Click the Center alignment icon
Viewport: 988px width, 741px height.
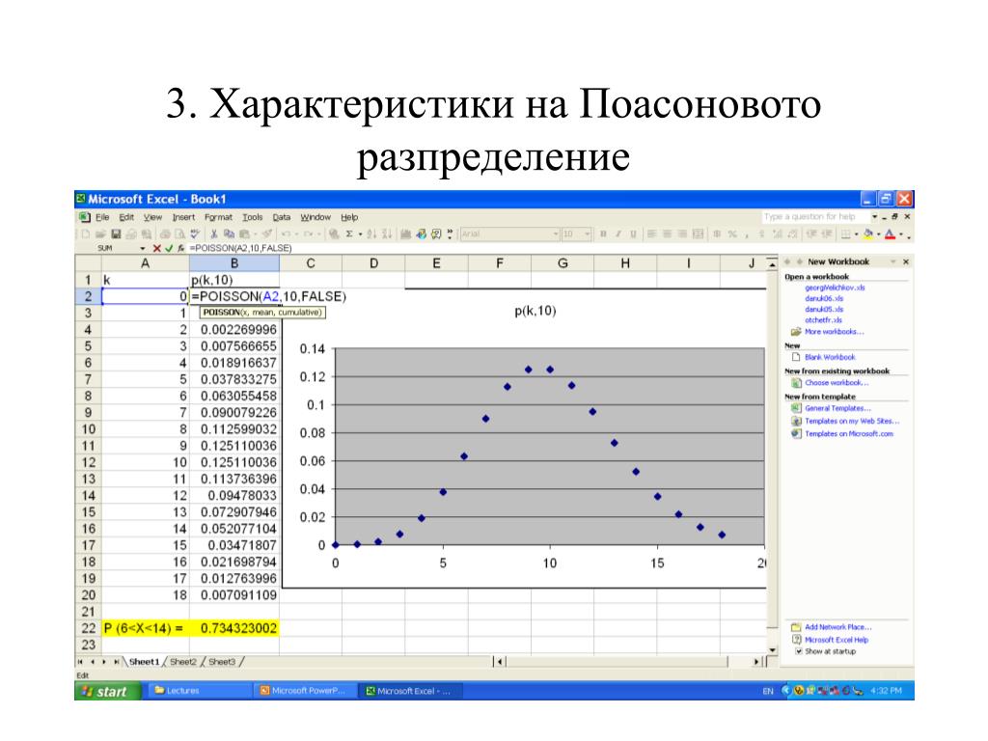668,233
